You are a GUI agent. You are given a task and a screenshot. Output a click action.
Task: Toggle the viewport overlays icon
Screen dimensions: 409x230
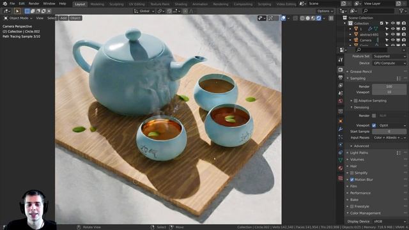(283, 18)
